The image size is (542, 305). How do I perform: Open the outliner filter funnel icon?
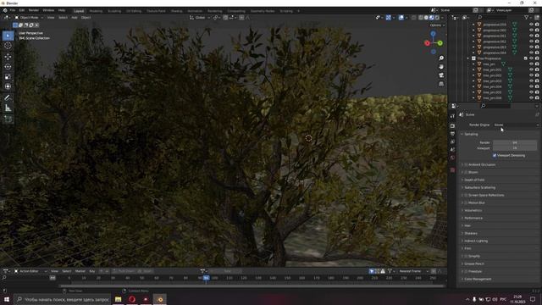point(527,17)
